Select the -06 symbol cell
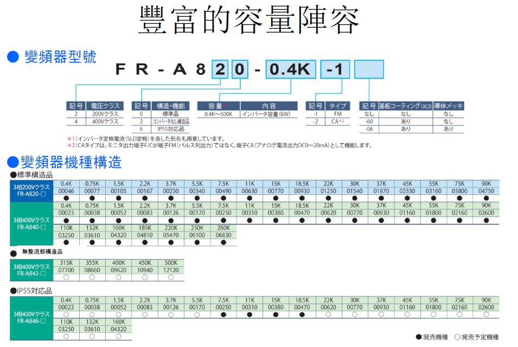The width and height of the screenshot is (518, 347). [x=369, y=129]
